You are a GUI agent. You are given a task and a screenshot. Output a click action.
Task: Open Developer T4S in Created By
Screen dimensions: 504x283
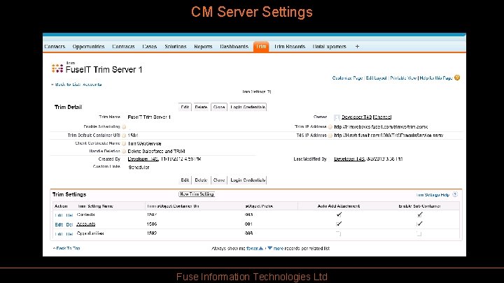(x=143, y=159)
